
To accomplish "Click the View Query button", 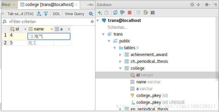I will [74, 14].
